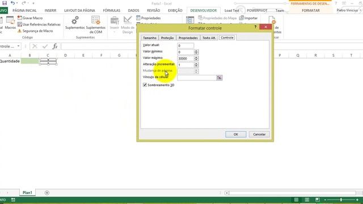Click the zoom slider handle

[x=341, y=199]
